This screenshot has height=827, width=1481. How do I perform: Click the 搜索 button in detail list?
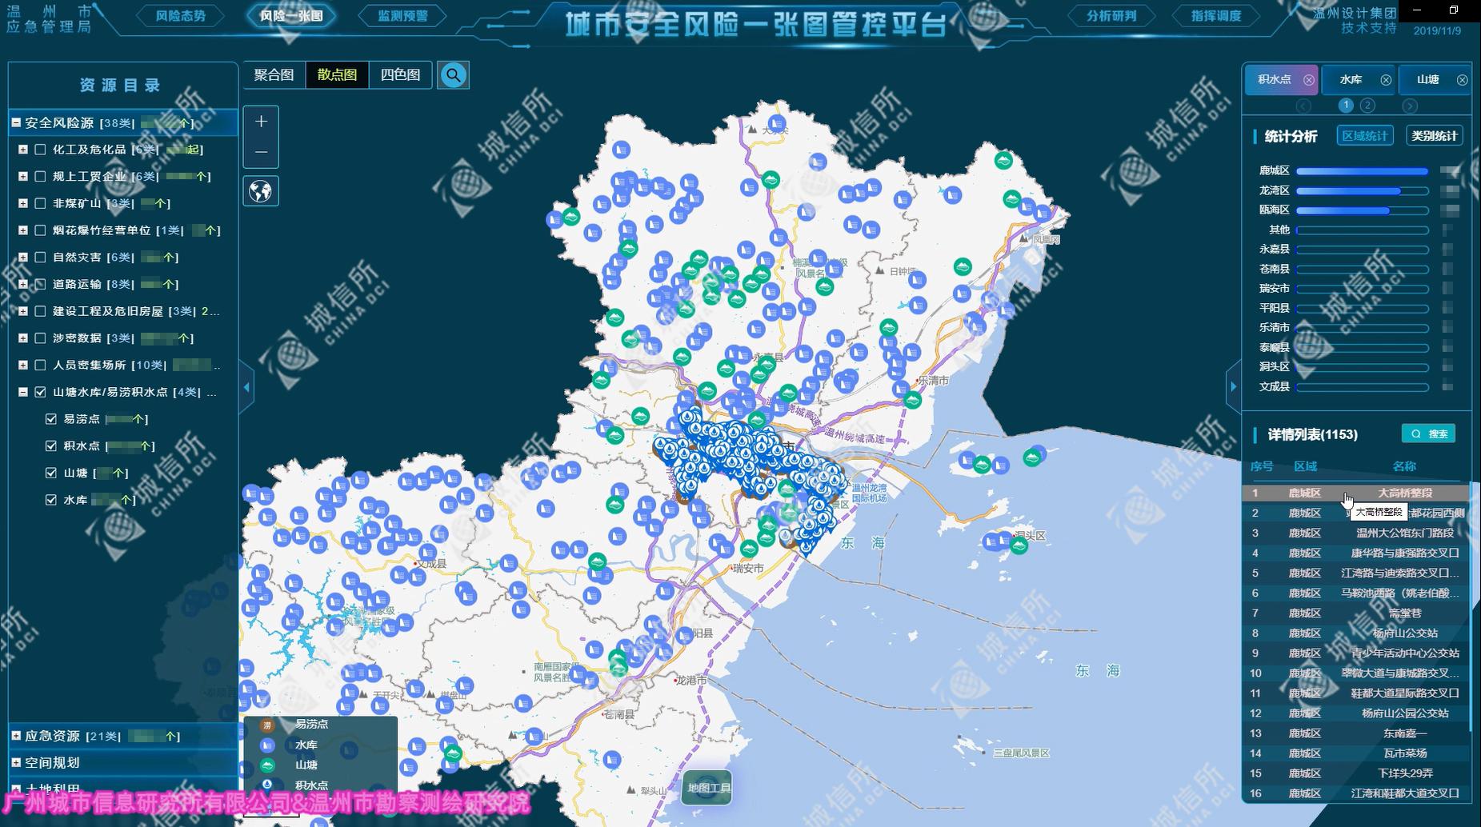[1428, 433]
